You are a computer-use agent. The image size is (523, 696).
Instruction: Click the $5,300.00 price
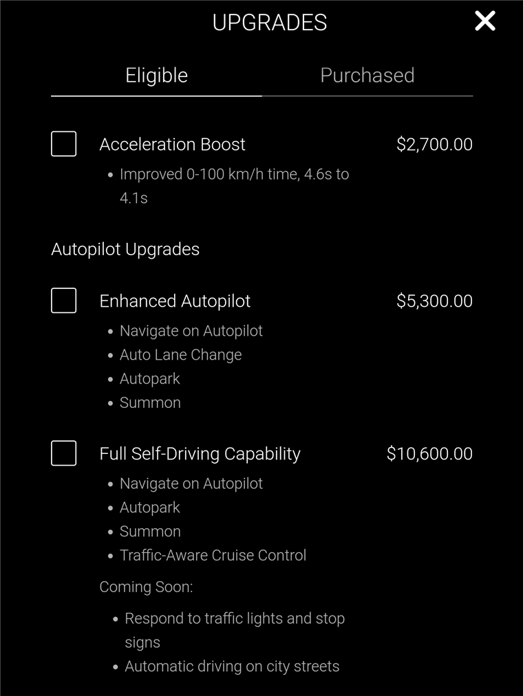[434, 301]
